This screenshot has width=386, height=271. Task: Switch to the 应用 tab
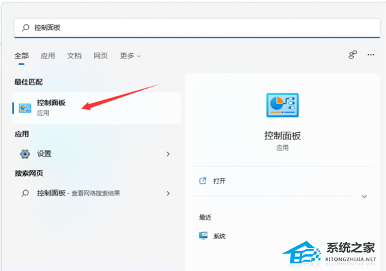click(x=48, y=56)
